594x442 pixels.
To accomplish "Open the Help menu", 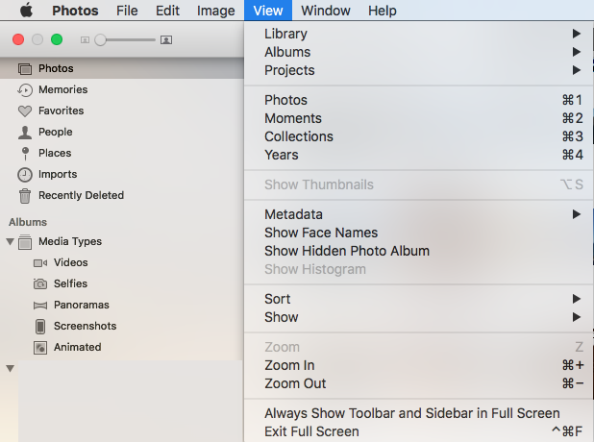I will 383,11.
